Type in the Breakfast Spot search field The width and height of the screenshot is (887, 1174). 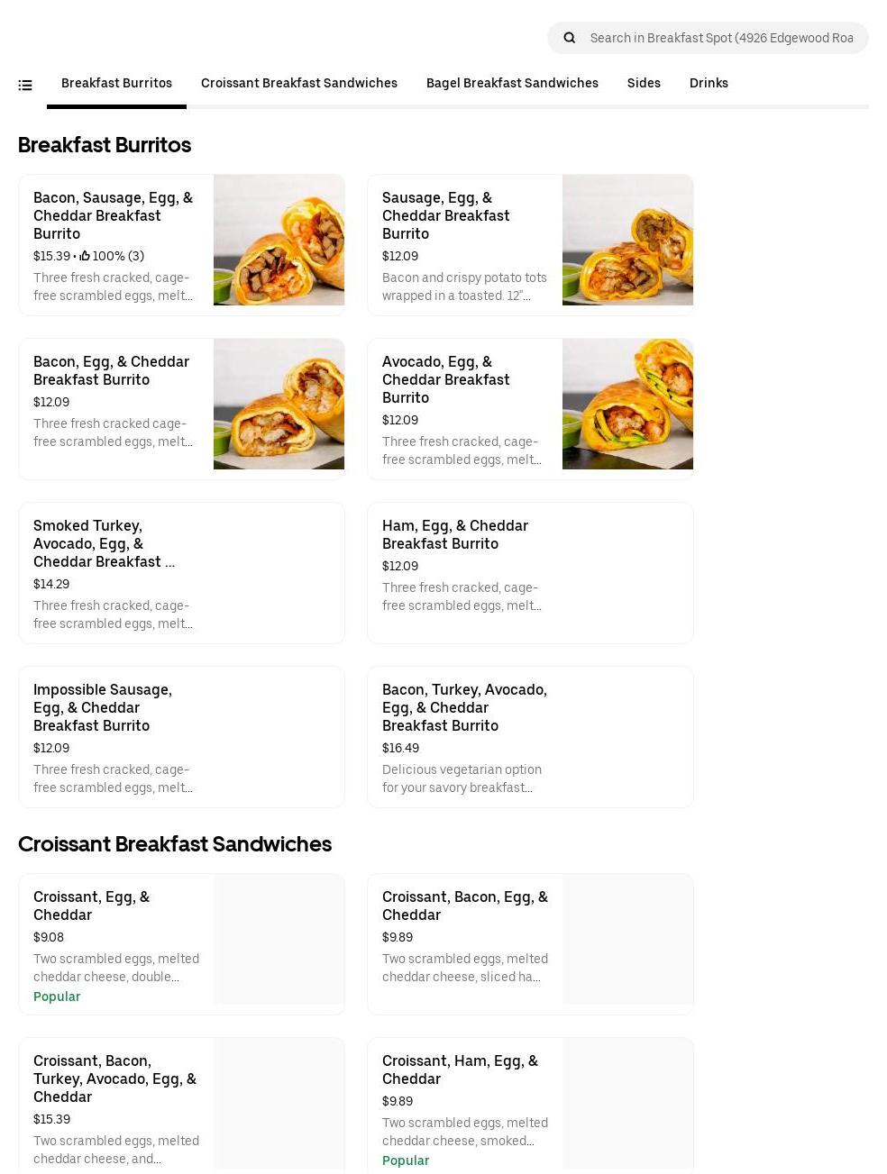(x=721, y=38)
